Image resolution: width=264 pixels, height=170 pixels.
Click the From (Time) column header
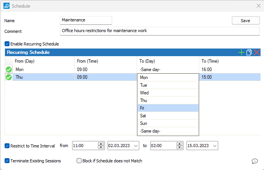106,61
